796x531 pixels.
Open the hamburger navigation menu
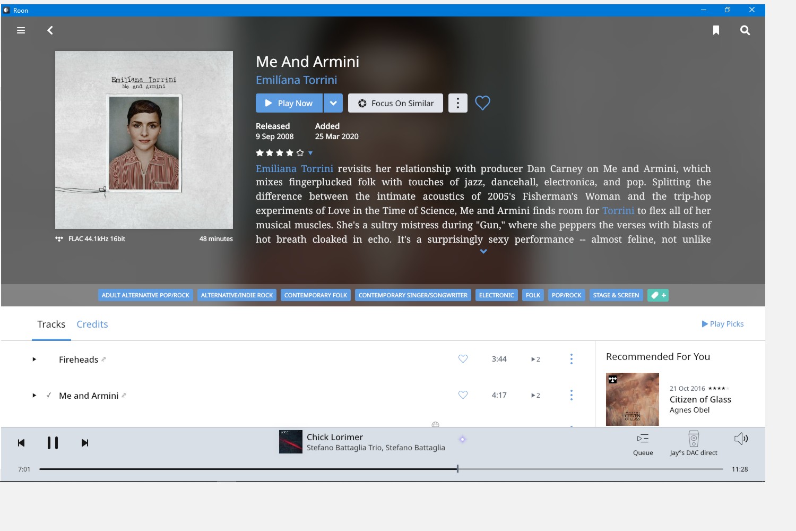(x=21, y=30)
